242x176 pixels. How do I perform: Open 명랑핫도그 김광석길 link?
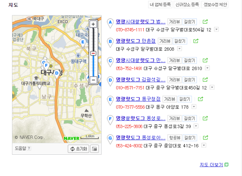tap(140, 80)
